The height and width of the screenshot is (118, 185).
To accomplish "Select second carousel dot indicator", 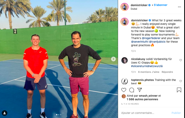I will click(59, 115).
